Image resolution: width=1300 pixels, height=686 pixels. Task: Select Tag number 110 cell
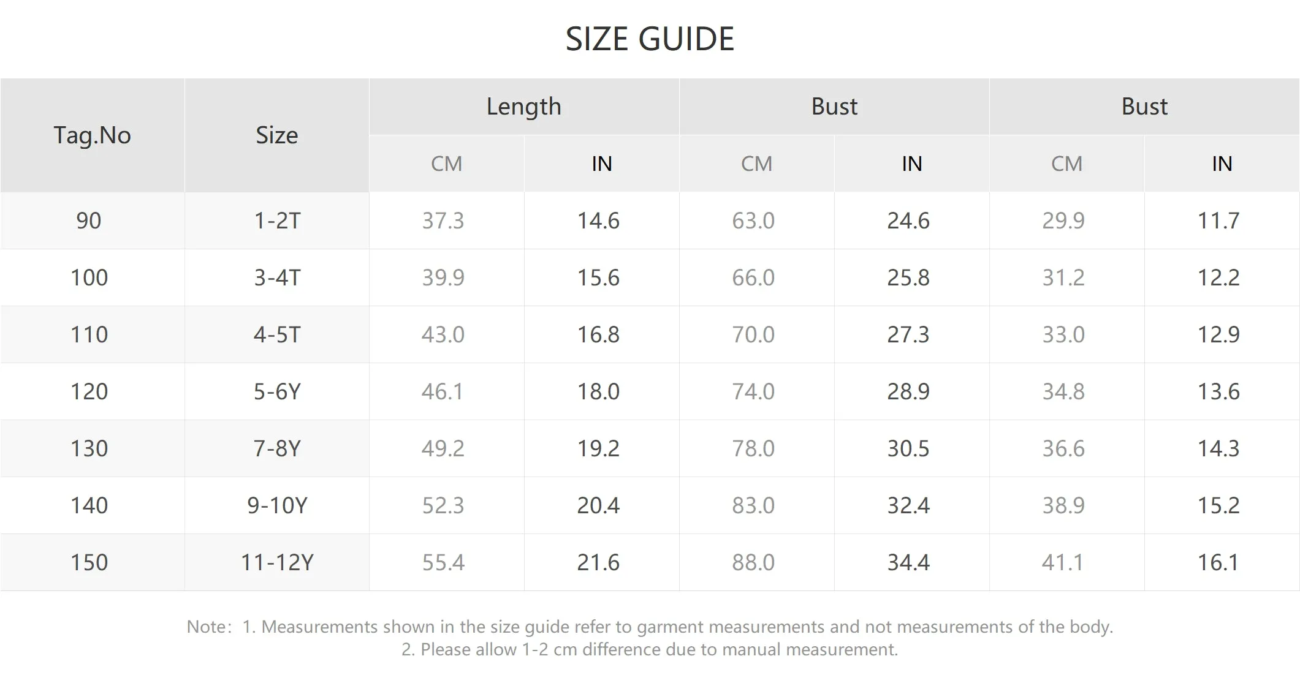93,334
